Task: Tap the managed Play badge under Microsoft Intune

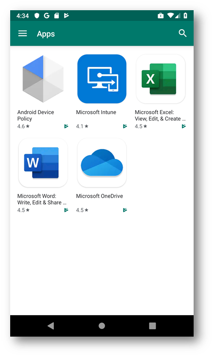Action: pos(125,126)
